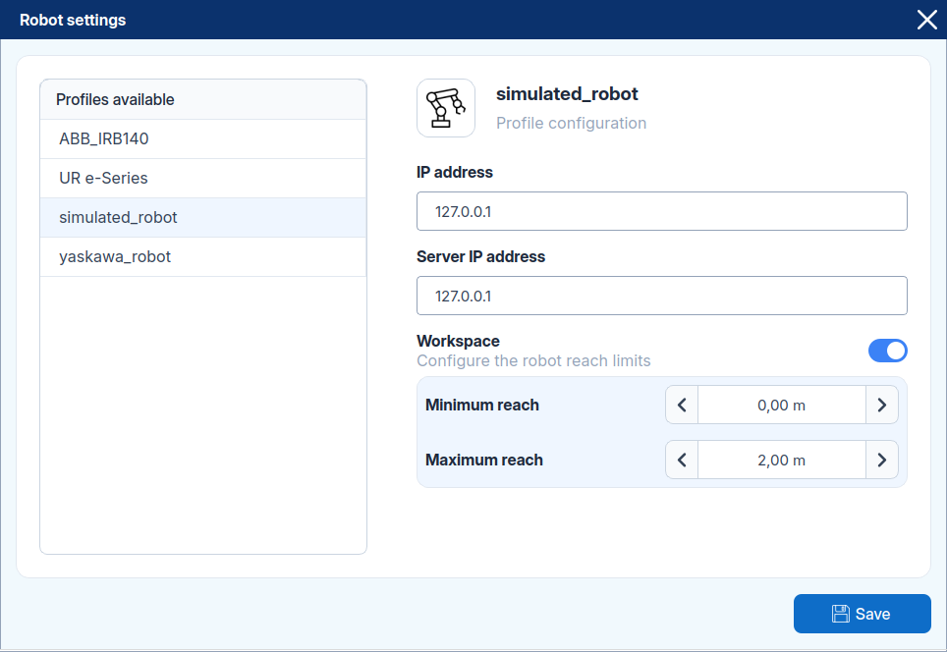Select the UR e-Series profile

pyautogui.click(x=203, y=178)
